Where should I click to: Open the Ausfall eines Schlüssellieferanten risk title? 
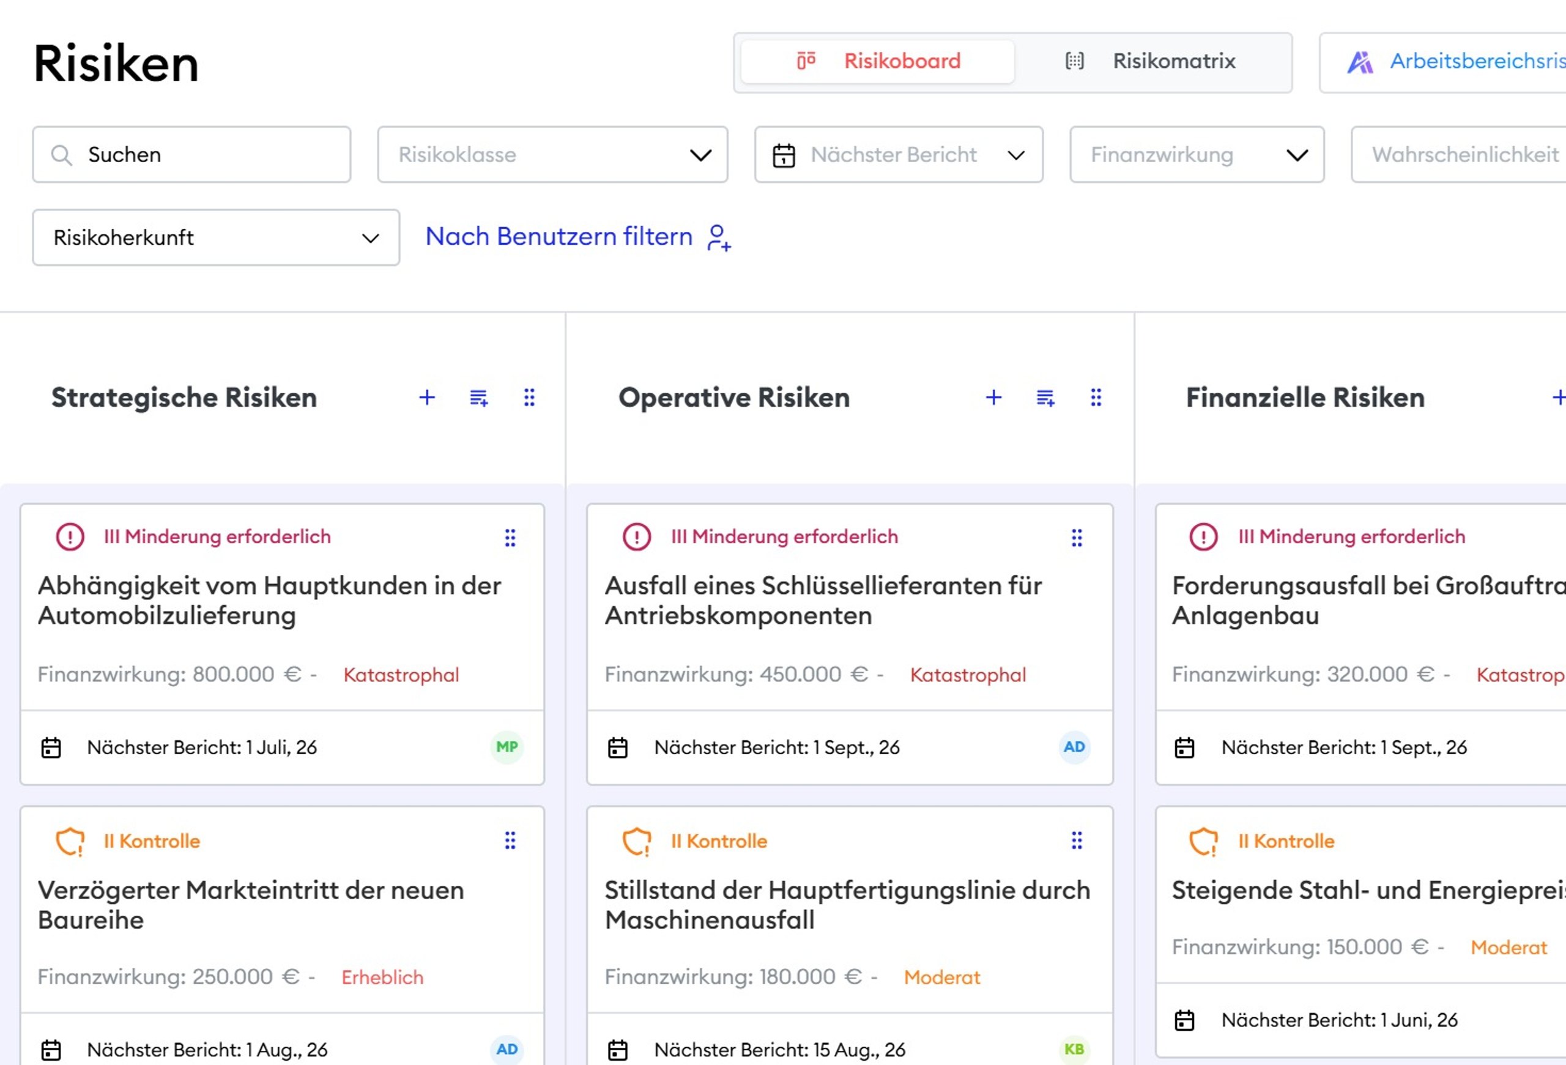coord(823,600)
